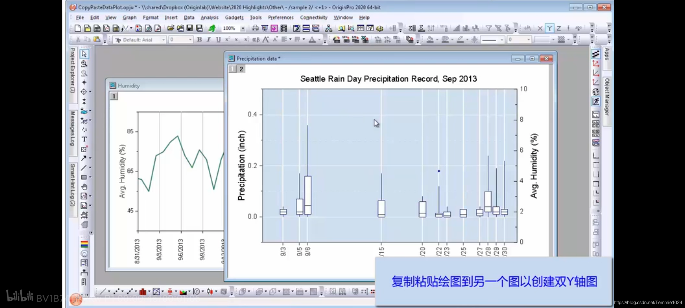Click the Pan hand tool

(84, 187)
